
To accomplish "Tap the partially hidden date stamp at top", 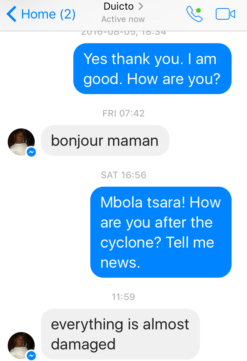I will pyautogui.click(x=123, y=33).
